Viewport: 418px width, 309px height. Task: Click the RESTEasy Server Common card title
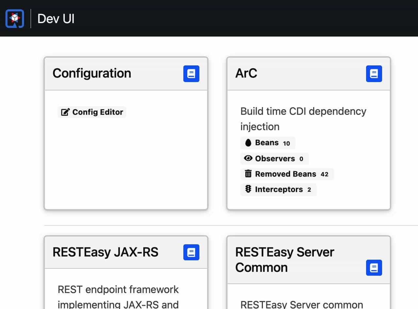pos(284,260)
